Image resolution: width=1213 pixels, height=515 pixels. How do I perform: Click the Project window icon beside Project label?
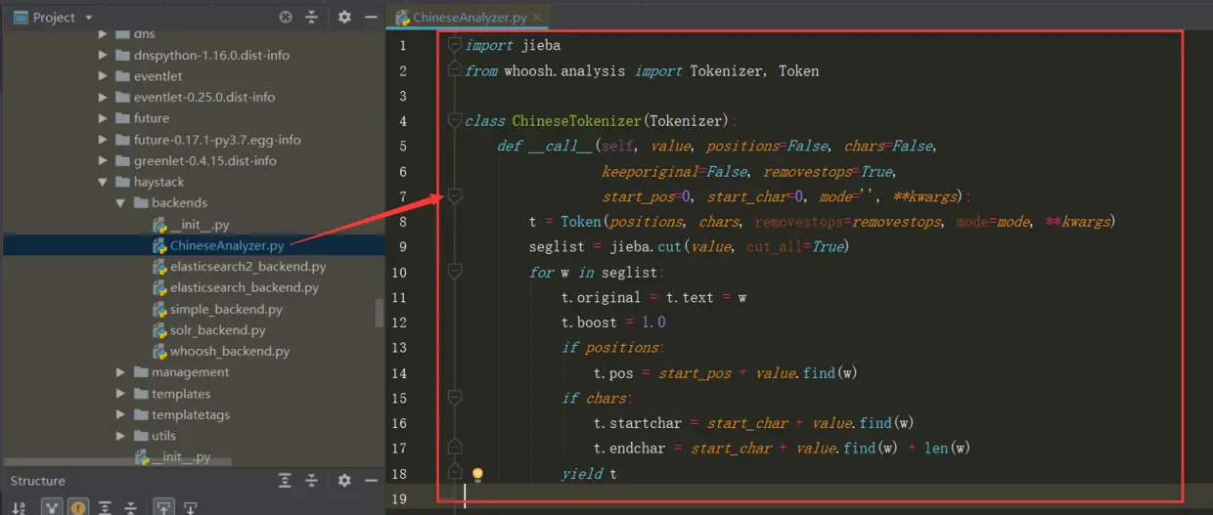(22, 18)
